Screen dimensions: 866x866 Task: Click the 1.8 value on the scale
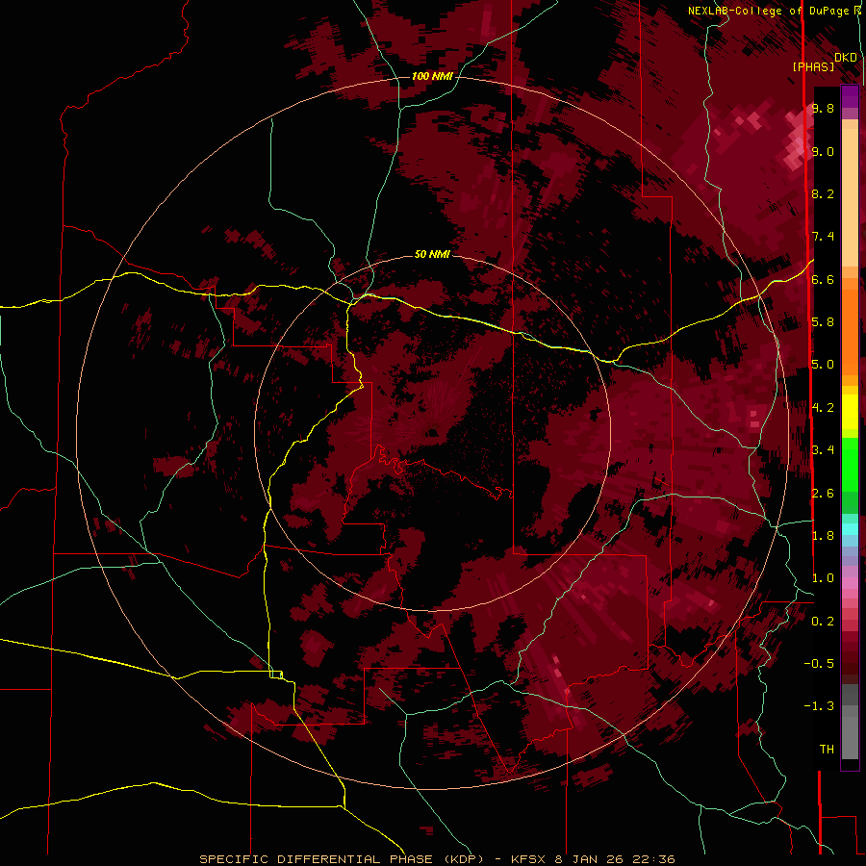823,536
